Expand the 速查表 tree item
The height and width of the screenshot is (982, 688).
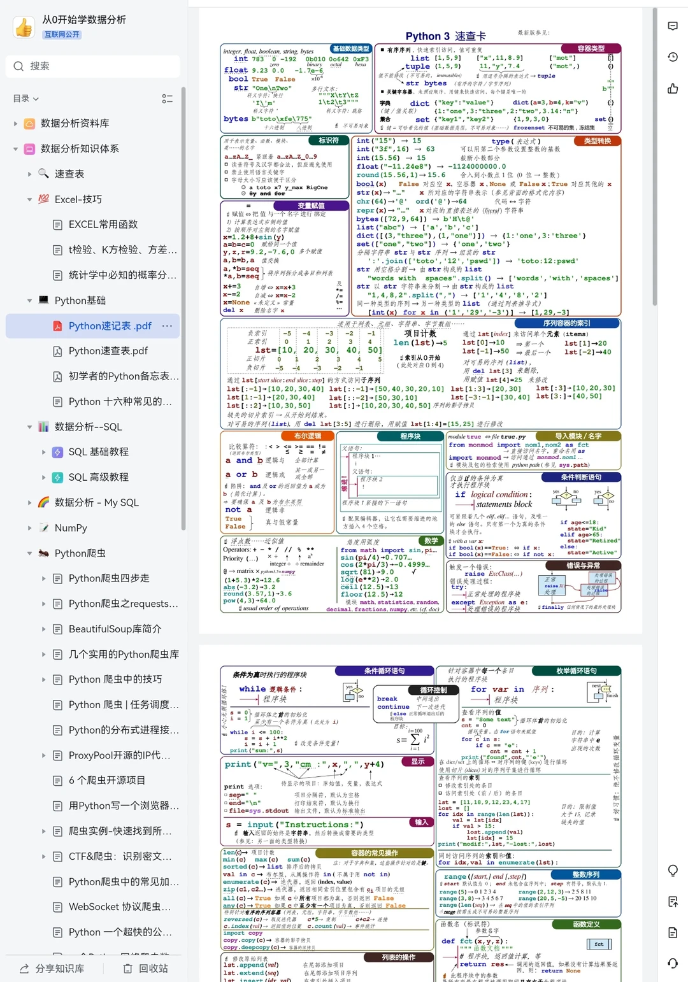pos(29,173)
